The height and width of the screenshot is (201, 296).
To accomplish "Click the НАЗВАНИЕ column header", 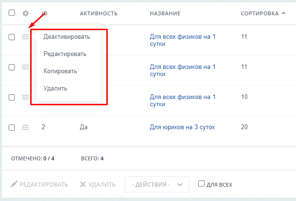I will [x=165, y=13].
